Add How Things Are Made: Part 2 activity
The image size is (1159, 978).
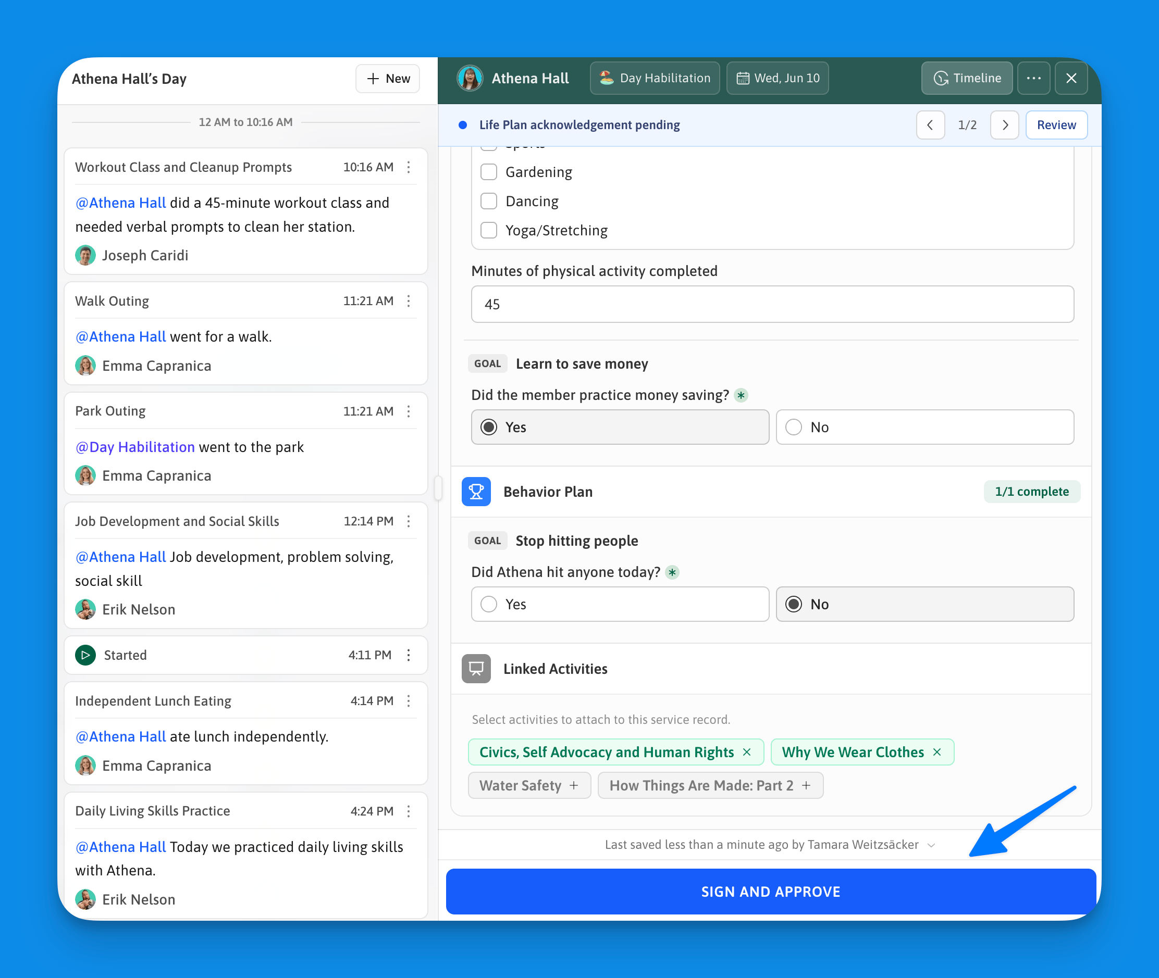pyautogui.click(x=710, y=785)
